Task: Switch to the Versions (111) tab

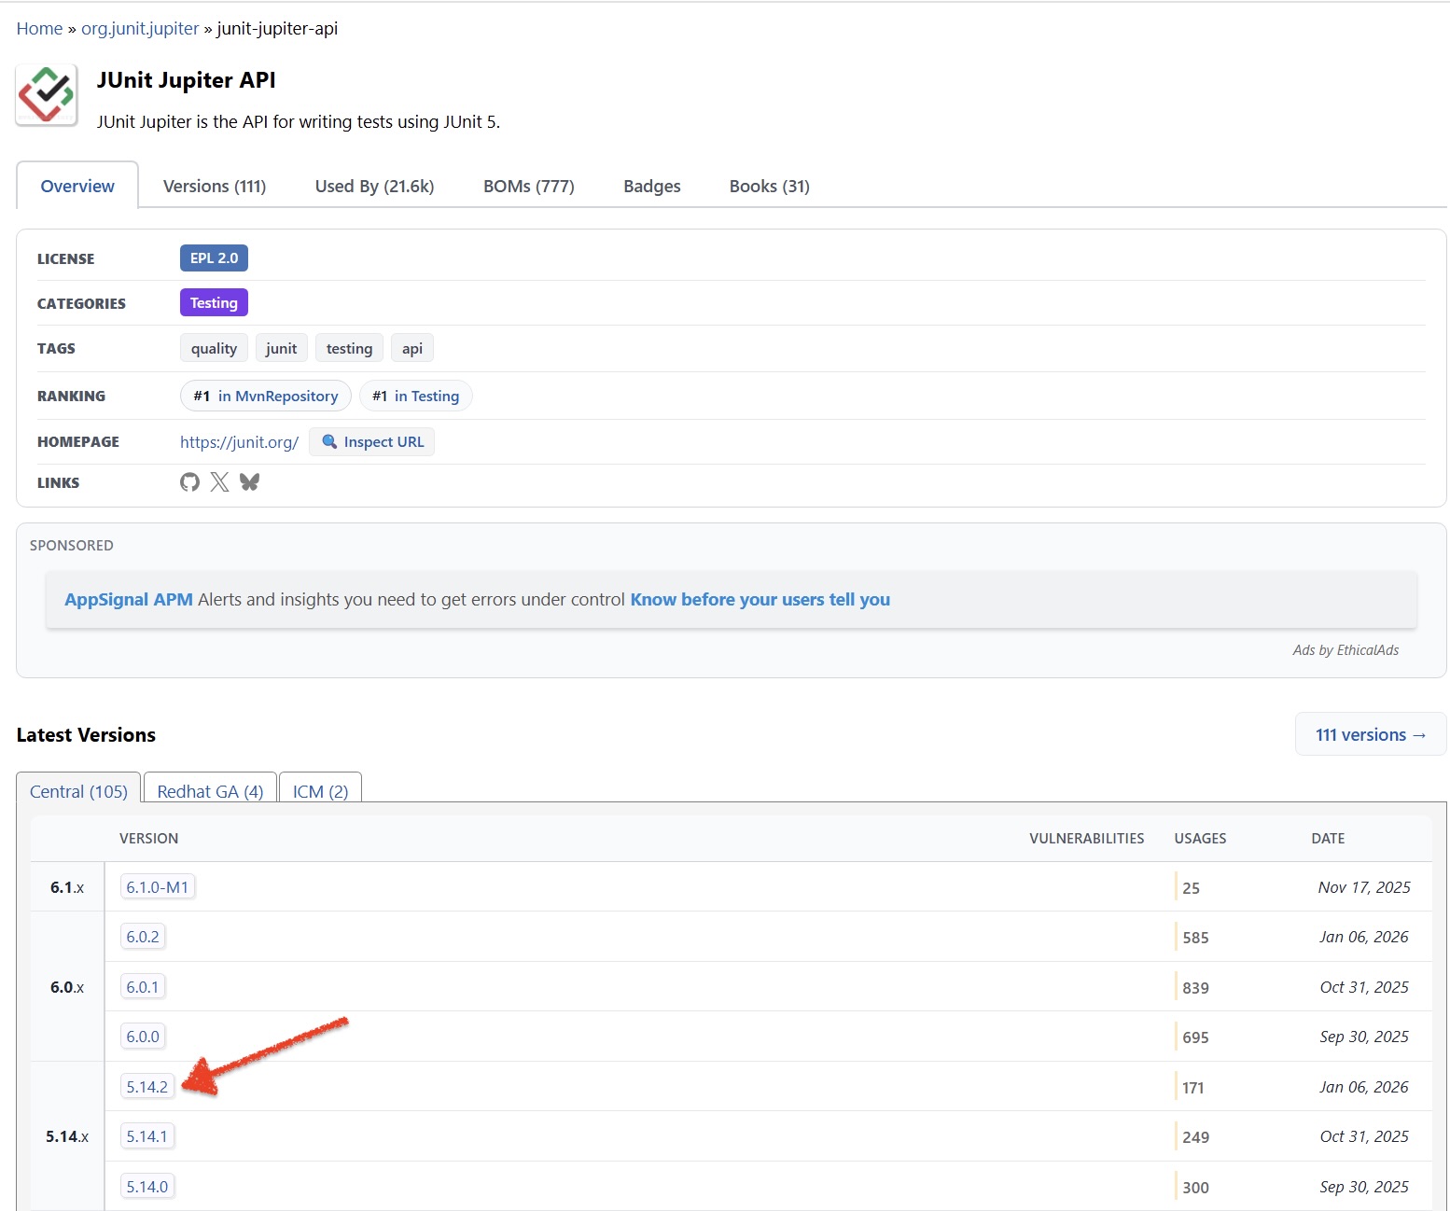Action: 215,187
